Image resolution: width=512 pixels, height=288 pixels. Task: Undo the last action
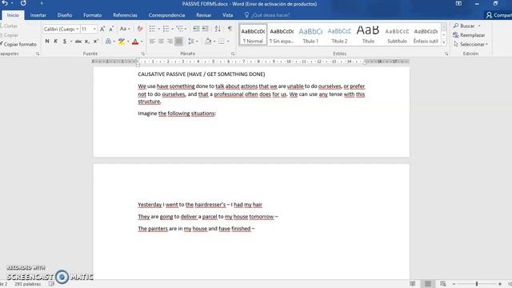pos(5,3)
